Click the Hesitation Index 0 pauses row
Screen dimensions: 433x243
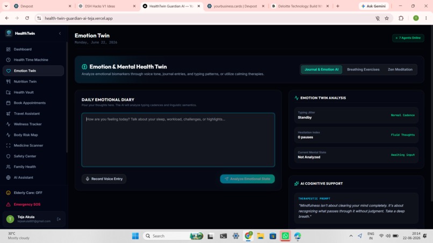pyautogui.click(x=356, y=135)
